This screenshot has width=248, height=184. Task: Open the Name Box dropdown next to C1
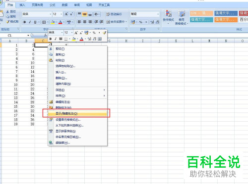pos(28,35)
